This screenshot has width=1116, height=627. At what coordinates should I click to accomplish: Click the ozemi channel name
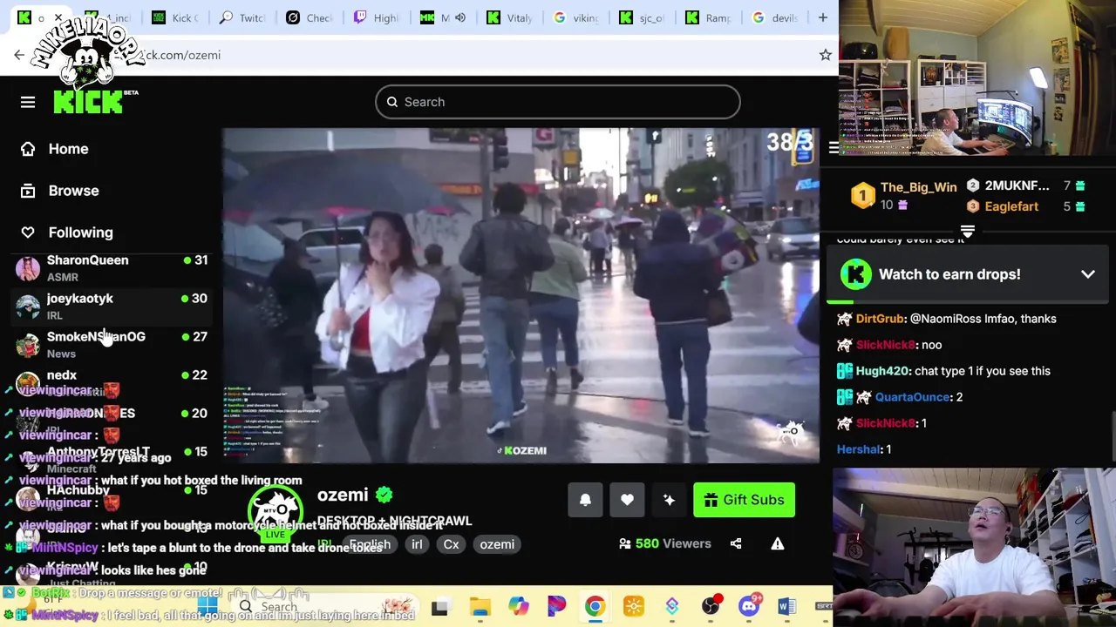[343, 495]
